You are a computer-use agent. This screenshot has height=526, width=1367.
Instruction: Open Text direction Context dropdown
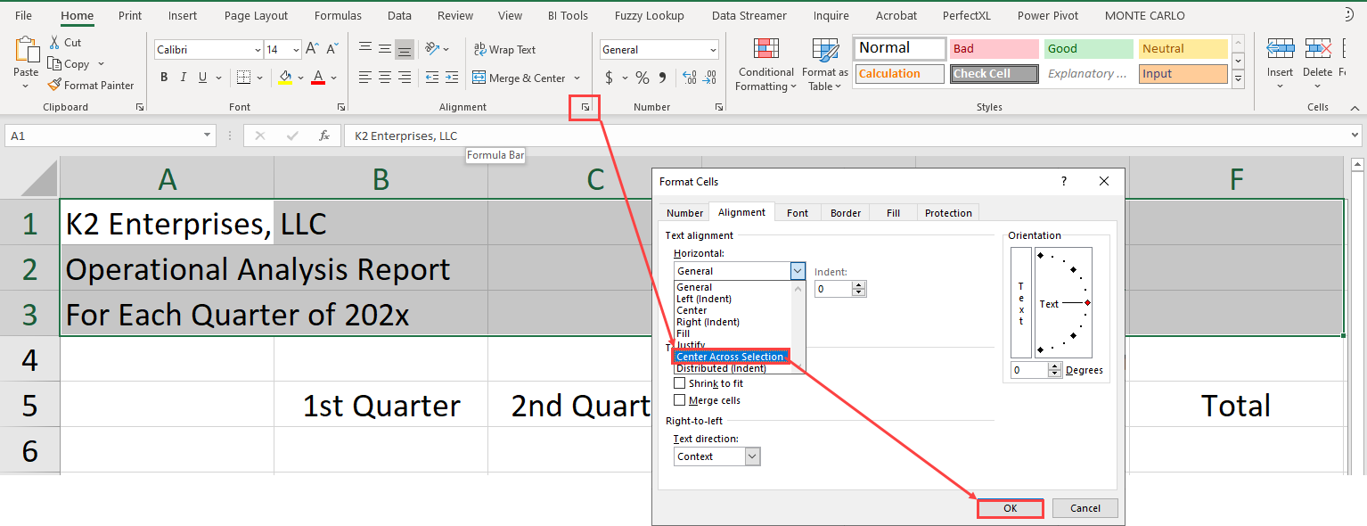click(x=752, y=456)
